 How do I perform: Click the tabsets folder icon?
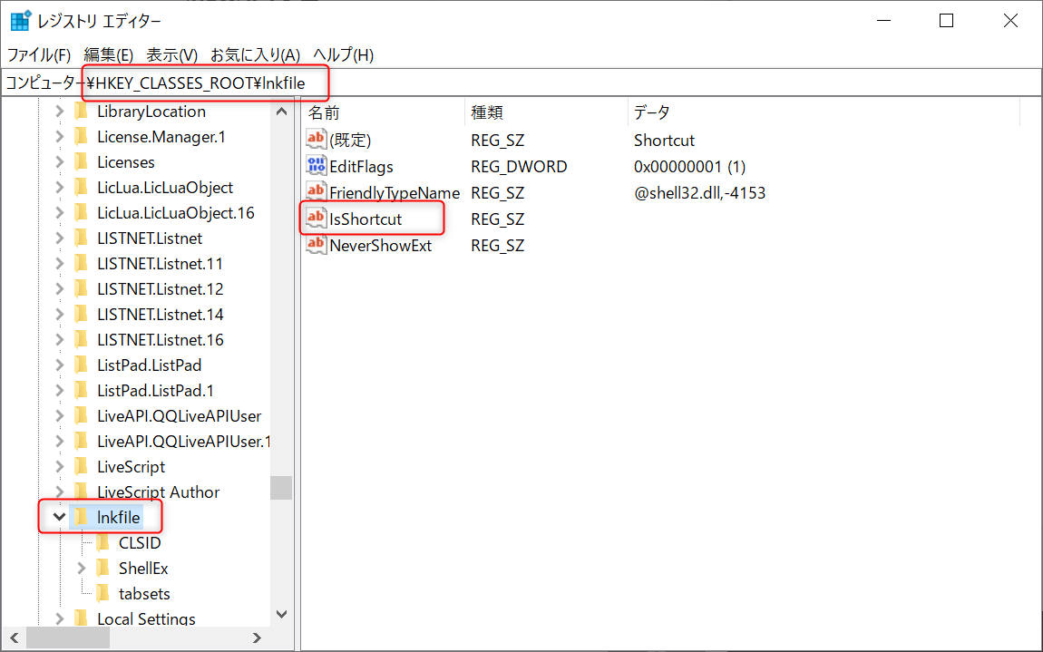[x=102, y=593]
